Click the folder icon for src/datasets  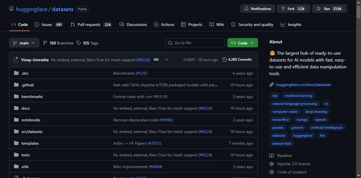(x=16, y=132)
